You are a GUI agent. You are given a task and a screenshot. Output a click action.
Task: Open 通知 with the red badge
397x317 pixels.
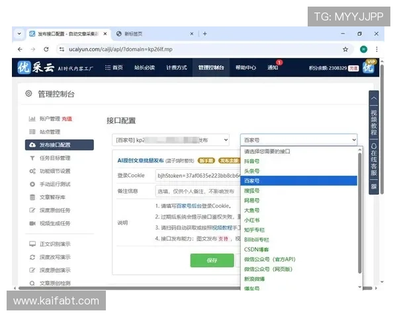coord(273,67)
